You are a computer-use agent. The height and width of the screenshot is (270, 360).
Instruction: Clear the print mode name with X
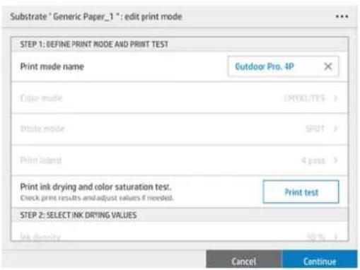tap(328, 66)
